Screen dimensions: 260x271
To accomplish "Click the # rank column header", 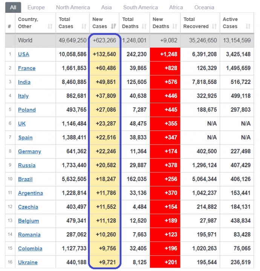I will pos(9,26).
